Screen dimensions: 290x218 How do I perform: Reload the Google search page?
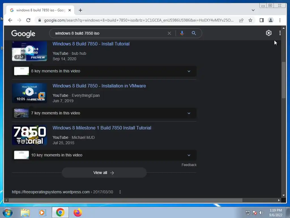pos(28,20)
